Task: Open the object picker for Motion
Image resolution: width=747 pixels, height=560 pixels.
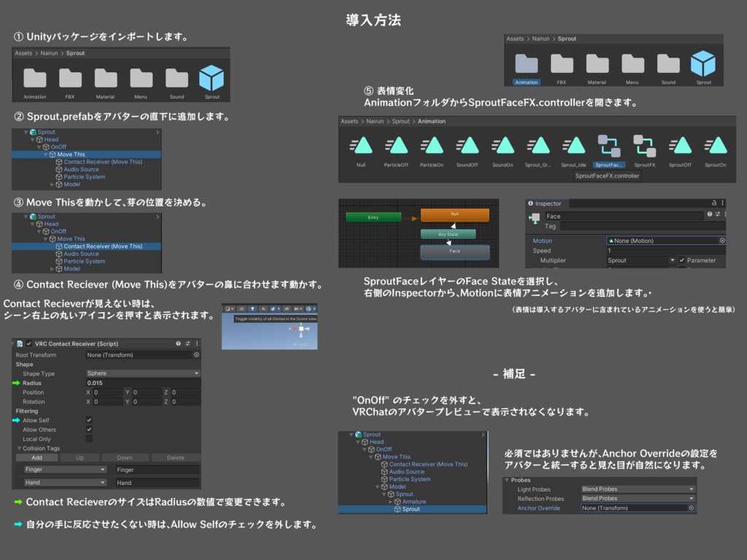Action: [x=722, y=241]
